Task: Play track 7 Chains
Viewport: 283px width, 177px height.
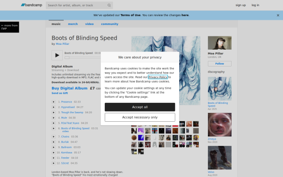Action: [x=54, y=136]
